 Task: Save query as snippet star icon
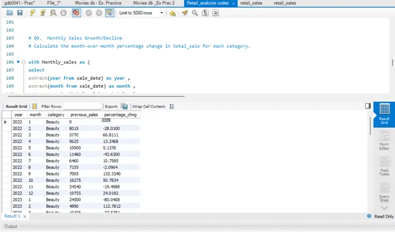tap(173, 13)
